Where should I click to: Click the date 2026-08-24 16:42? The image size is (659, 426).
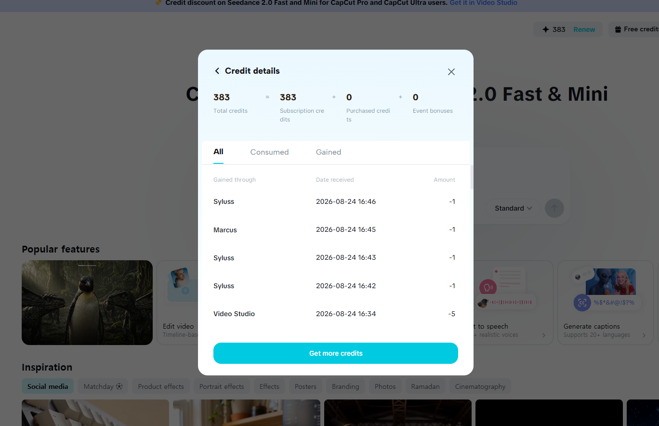346,286
